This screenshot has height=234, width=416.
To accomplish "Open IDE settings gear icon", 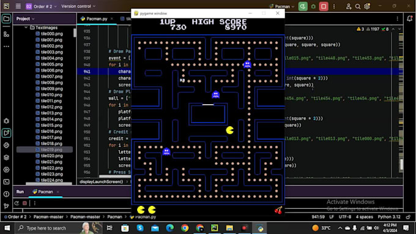I will pos(367,6).
